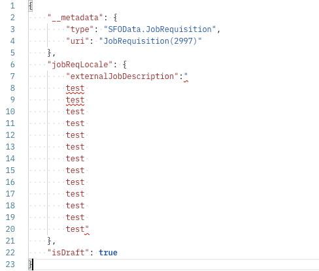Screen dimensions: 319x271
Task: Click the opening brace on line 1
Action: 31,6
